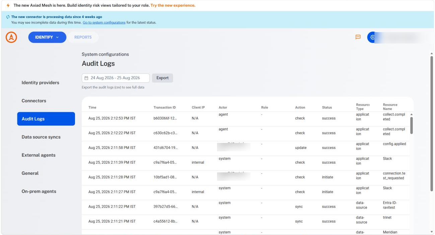435x235 pixels.
Task: Open On-prem agents page
Action: pyautogui.click(x=39, y=191)
